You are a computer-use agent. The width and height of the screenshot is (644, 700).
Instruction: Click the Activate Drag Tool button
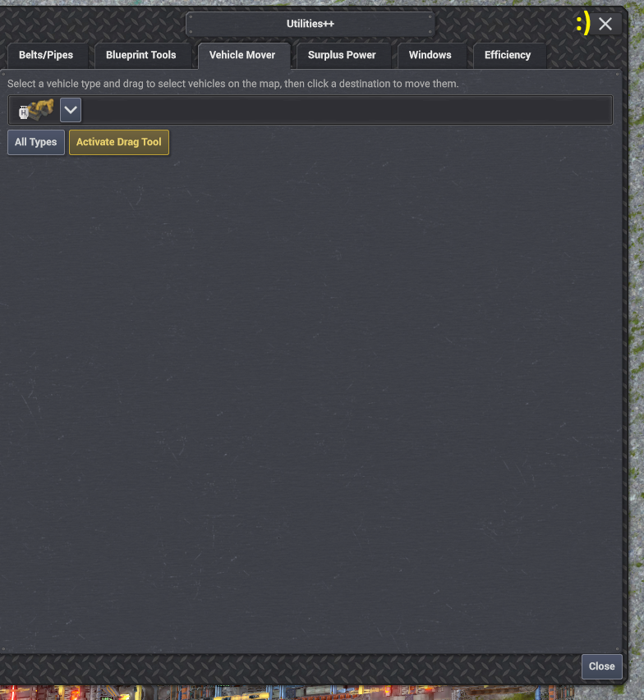tap(119, 142)
